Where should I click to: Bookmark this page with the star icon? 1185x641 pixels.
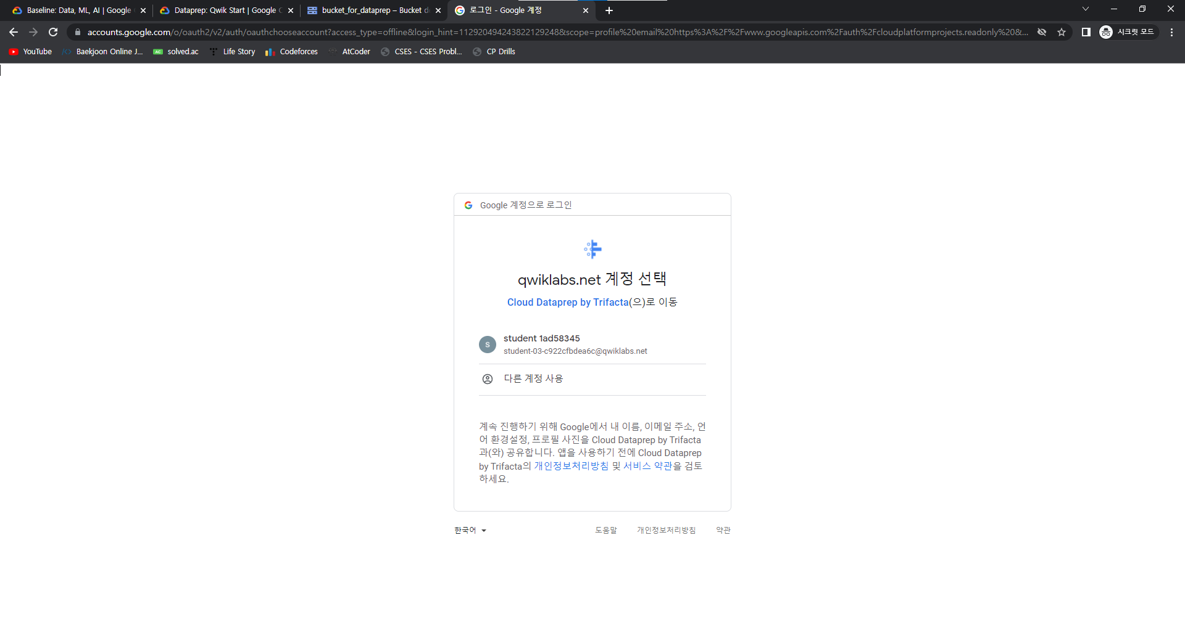pos(1062,32)
